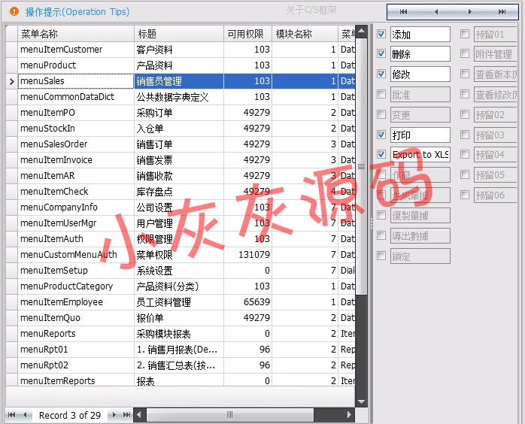
Task: Select the menuItemSetup cell
Action: (x=76, y=271)
